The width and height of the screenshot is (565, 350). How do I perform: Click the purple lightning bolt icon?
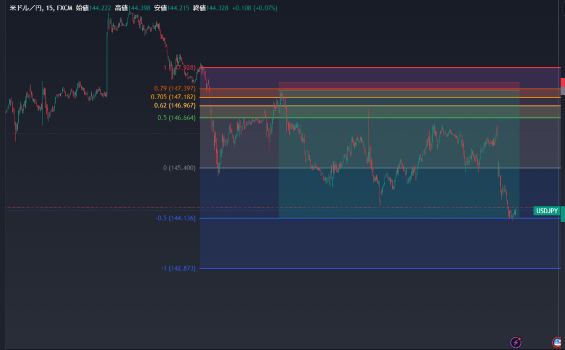pyautogui.click(x=516, y=342)
